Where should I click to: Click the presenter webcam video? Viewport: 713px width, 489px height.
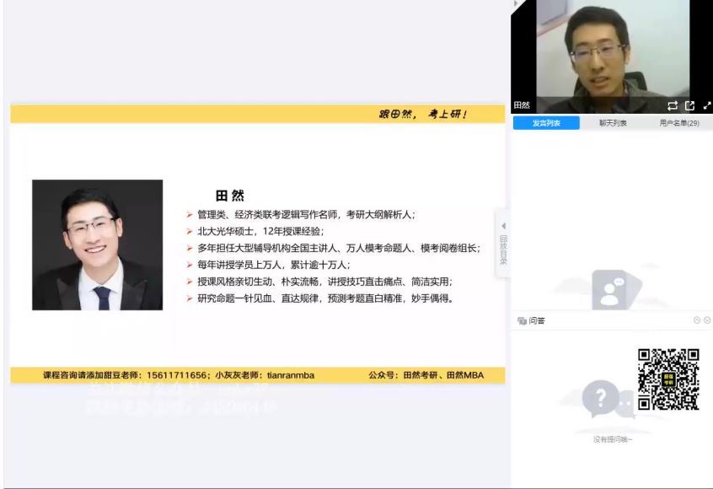point(612,56)
